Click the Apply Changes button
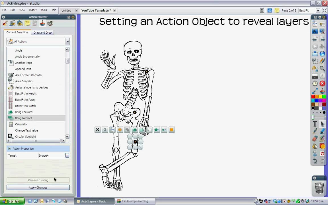This screenshot has height=205, width=328. point(38,187)
